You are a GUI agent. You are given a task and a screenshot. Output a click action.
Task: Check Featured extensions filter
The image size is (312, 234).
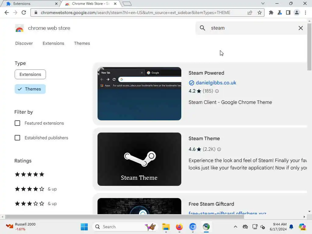click(x=17, y=123)
